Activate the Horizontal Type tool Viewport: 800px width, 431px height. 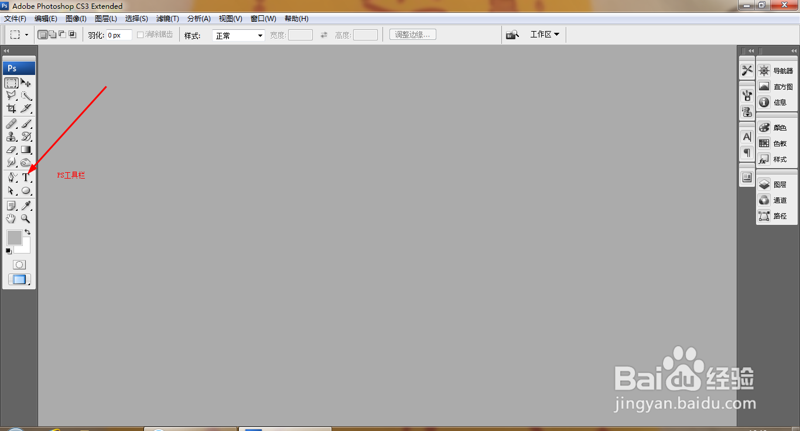pyautogui.click(x=26, y=177)
